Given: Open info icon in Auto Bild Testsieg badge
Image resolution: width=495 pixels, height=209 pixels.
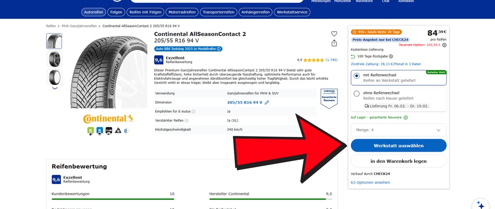Looking at the screenshot, I should click(x=219, y=49).
